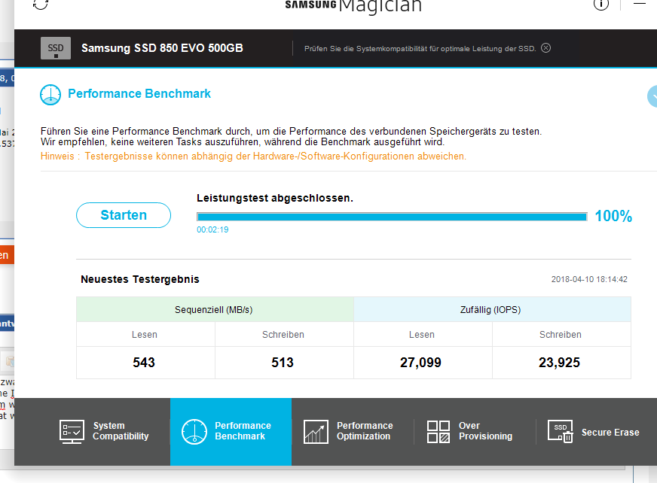Image resolution: width=657 pixels, height=483 pixels.
Task: Open Performance Optimization tab
Action: click(353, 432)
